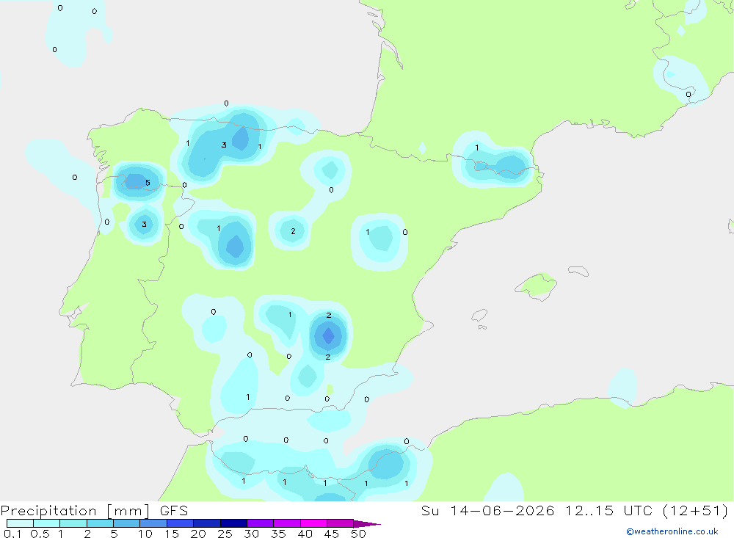Click the '5' precipitation value on the map
Screen dimensions: 734x538
coord(148,183)
